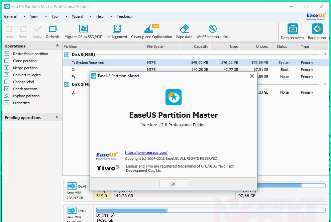Click the Feedback menu item
This screenshot has height=222, width=331.
[124, 16]
